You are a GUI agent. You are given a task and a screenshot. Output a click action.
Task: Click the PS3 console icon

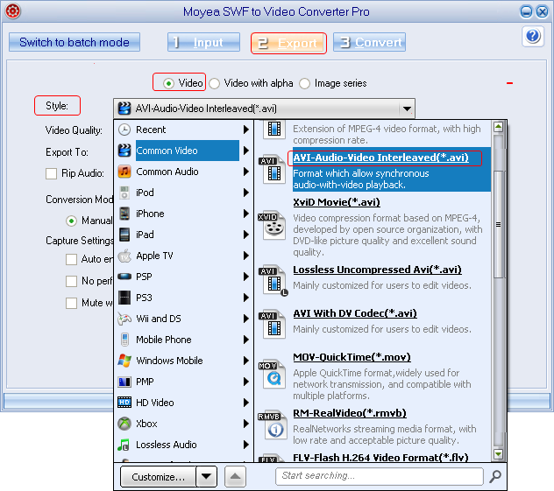124,298
